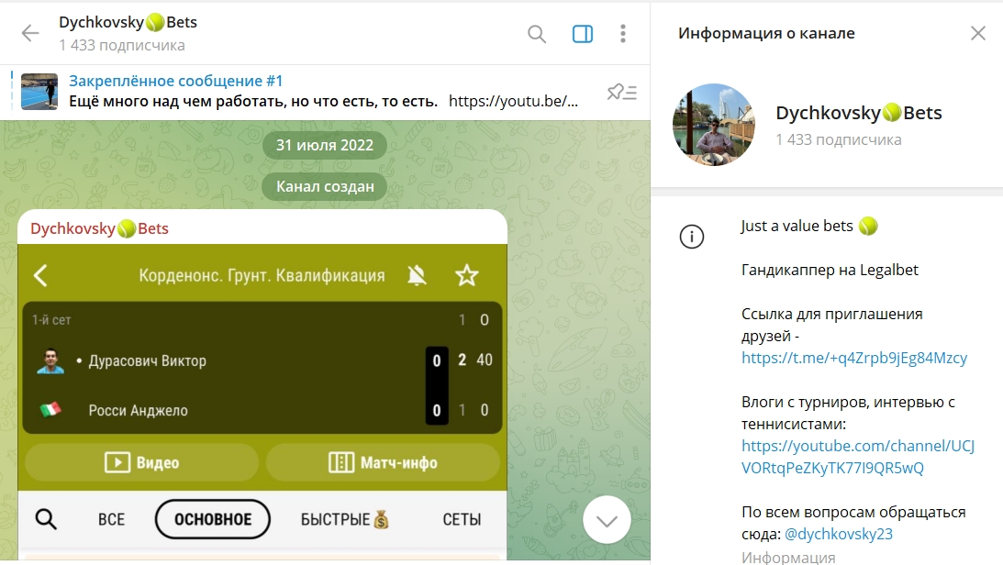
Task: Click the muted bell notification icon
Action: pyautogui.click(x=417, y=275)
